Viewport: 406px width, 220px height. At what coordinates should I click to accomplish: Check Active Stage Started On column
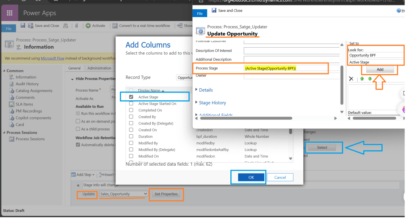click(x=131, y=103)
